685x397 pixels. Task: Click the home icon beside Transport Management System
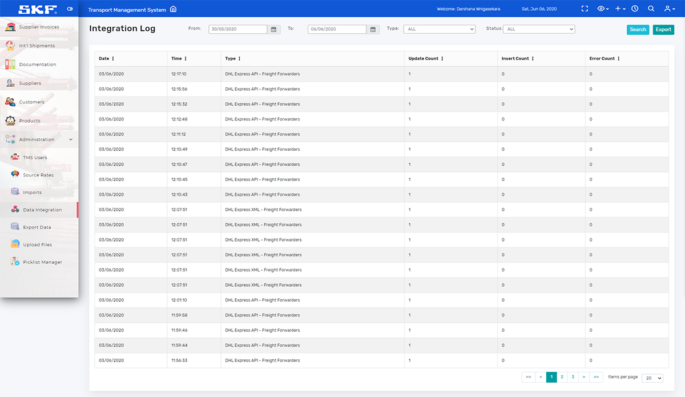174,9
